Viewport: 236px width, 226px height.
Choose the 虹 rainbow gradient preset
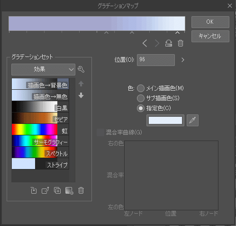click(40, 130)
